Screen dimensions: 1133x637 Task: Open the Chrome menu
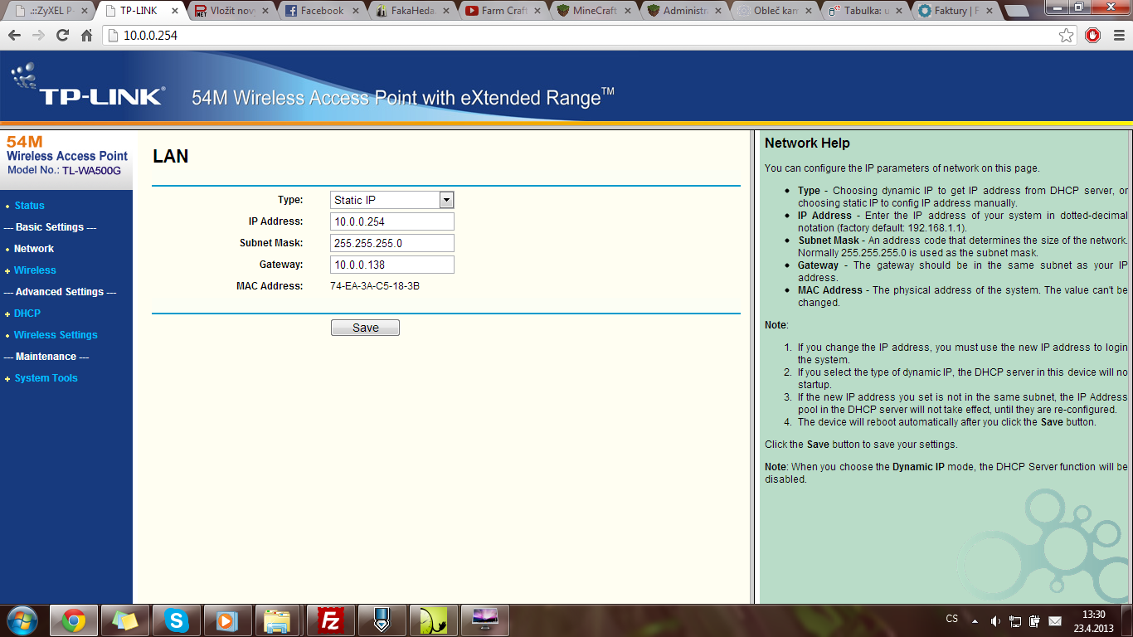pyautogui.click(x=1117, y=36)
